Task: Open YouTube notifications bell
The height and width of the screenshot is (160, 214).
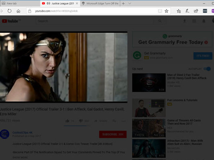Action: pos(204,21)
